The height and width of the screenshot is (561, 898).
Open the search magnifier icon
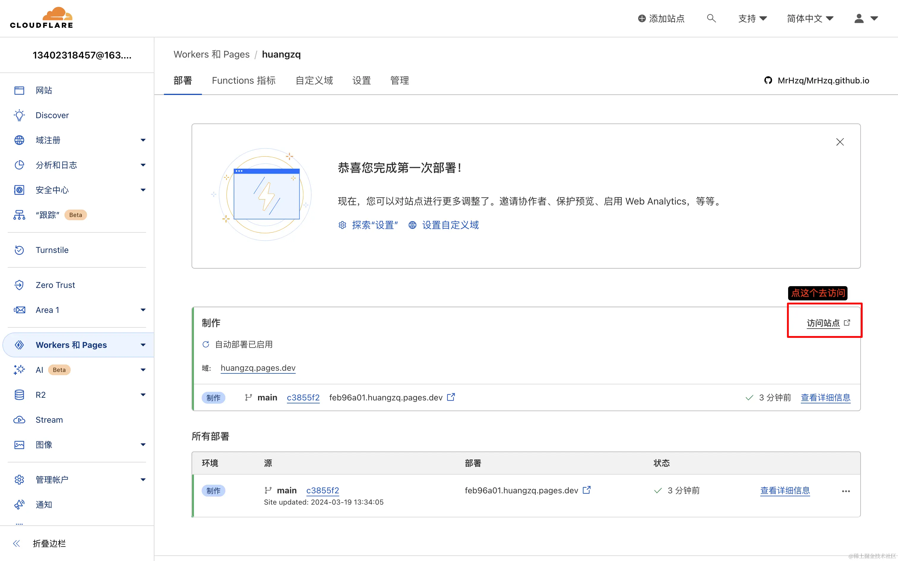pos(711,18)
